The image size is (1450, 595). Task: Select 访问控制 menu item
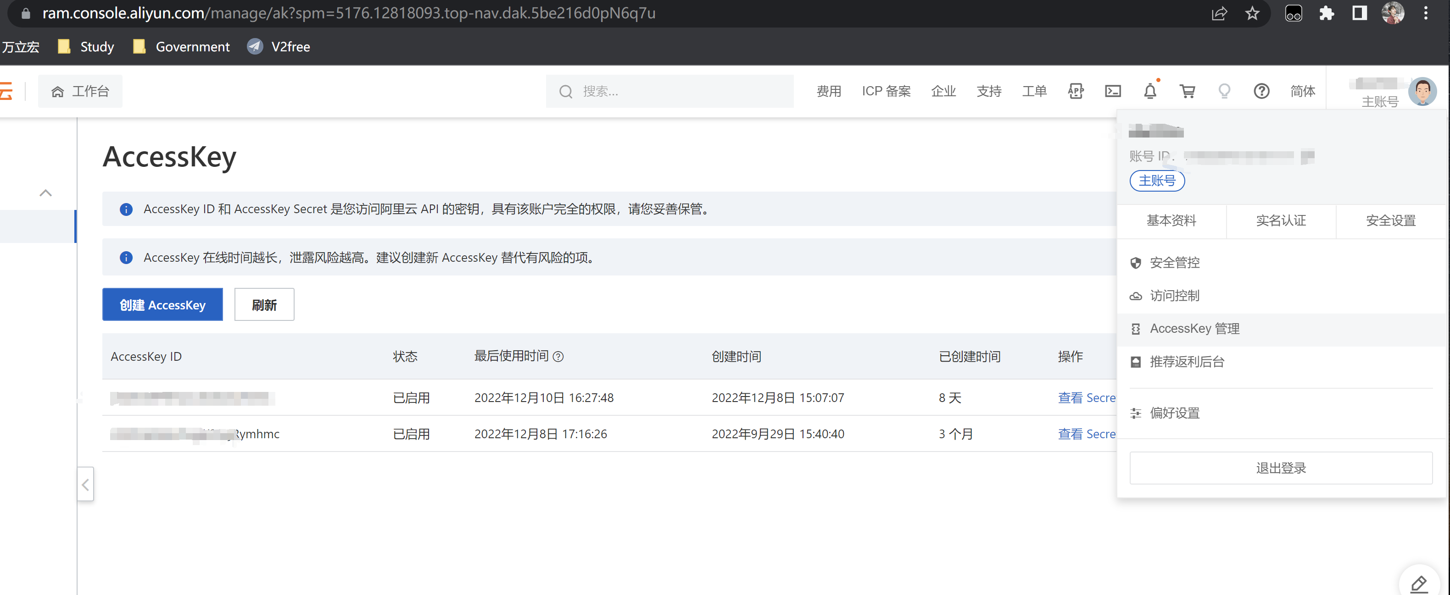pyautogui.click(x=1174, y=296)
